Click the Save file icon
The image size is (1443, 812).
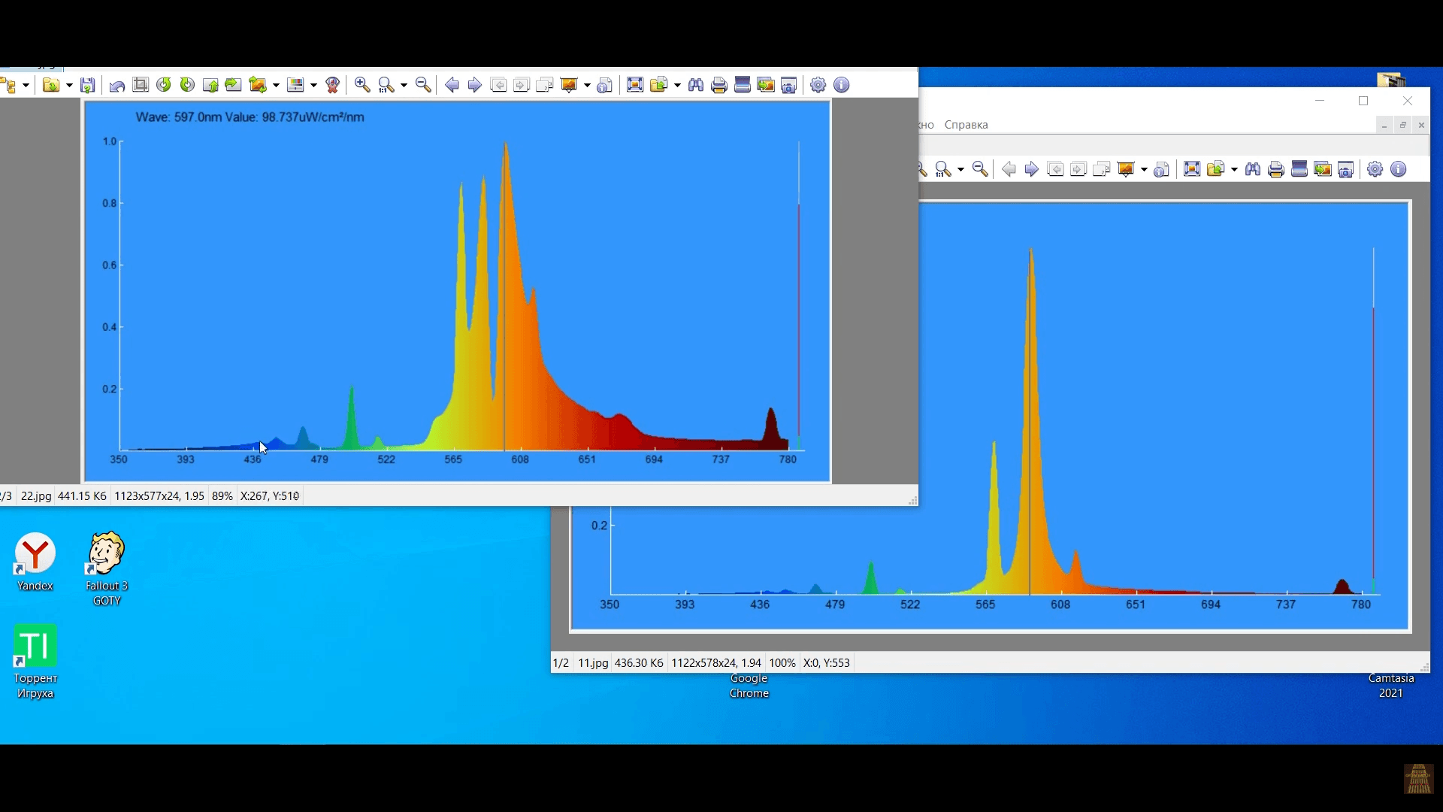click(88, 85)
